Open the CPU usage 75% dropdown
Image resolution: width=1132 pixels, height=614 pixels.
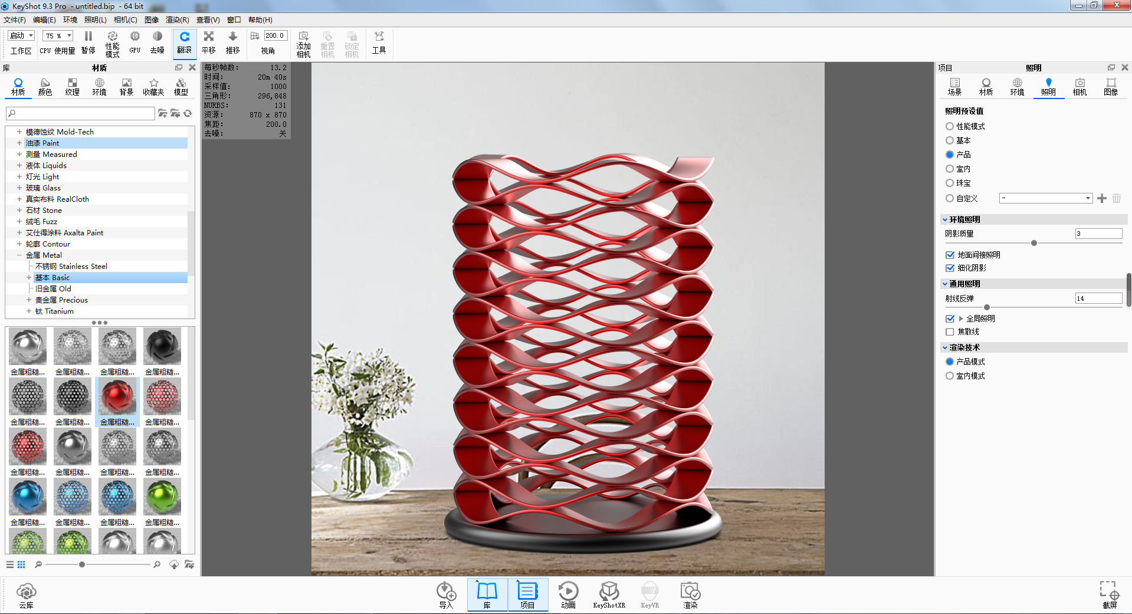pos(58,35)
